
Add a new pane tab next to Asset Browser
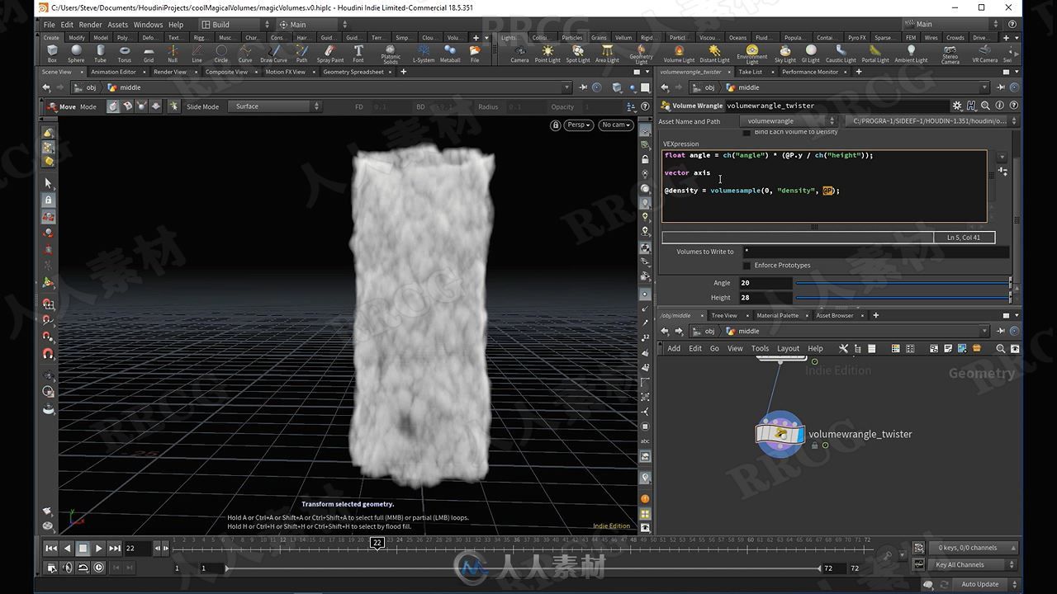pos(876,315)
